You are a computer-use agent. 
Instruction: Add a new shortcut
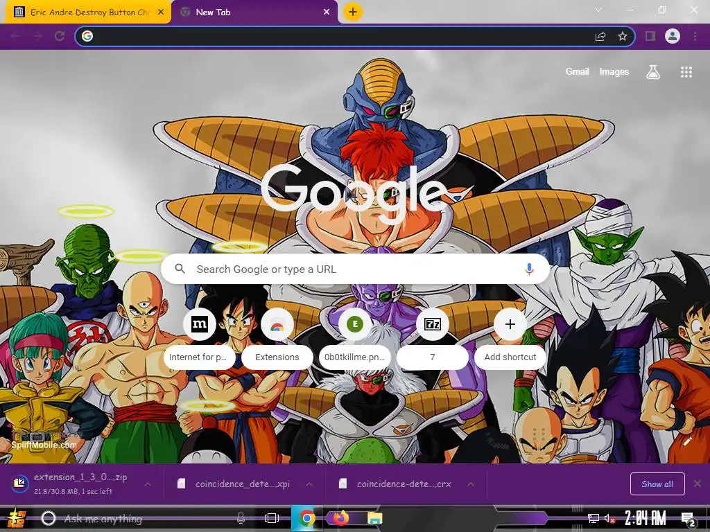click(510, 340)
